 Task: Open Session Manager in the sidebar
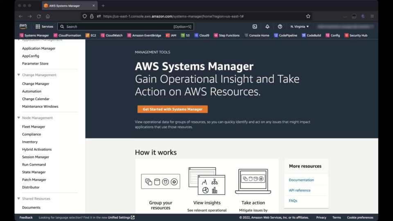(x=36, y=157)
